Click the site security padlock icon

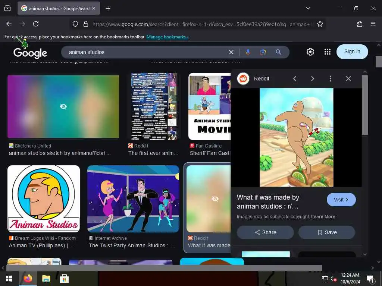click(x=85, y=24)
